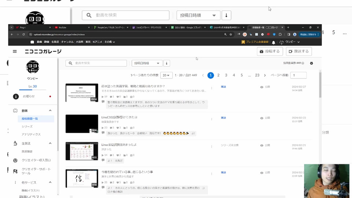Click the video search field in front window

(x=96, y=63)
